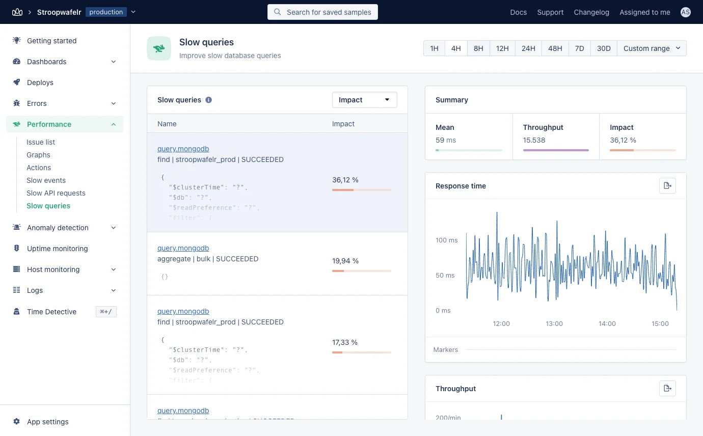Click the 36,12 % impact bar in query list
703x436 pixels.
pyautogui.click(x=362, y=190)
